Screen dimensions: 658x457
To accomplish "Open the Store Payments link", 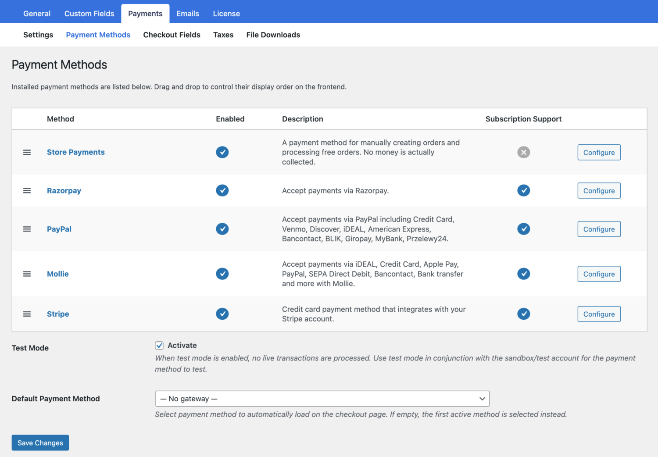I will (76, 152).
